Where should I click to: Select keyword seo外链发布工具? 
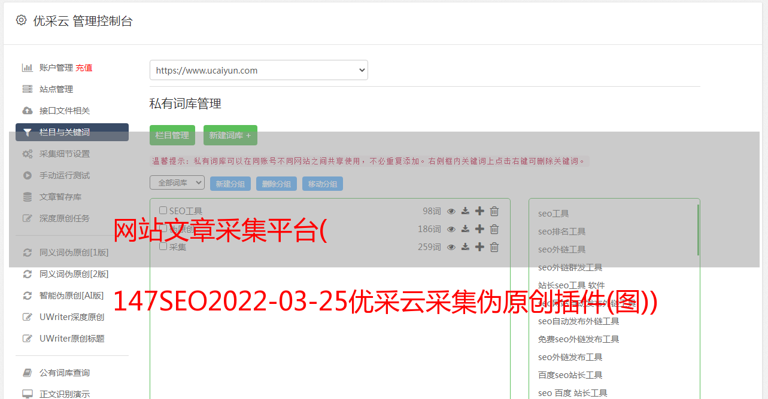tap(570, 357)
